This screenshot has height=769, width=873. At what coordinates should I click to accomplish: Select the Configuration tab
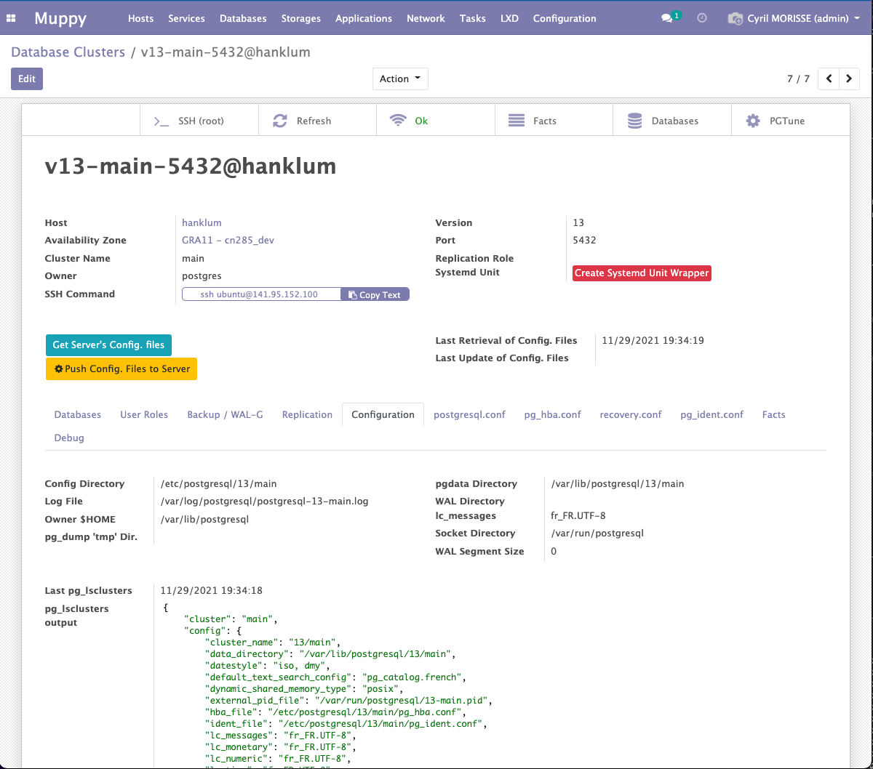[x=383, y=414]
